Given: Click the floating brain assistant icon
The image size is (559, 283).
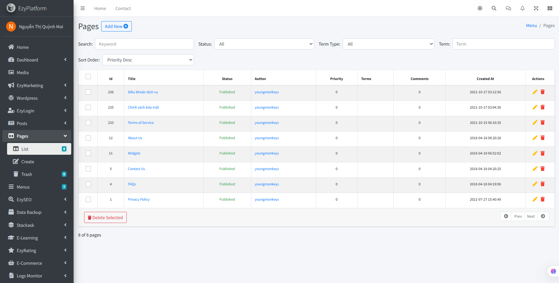Looking at the screenshot, I should [x=553, y=271].
